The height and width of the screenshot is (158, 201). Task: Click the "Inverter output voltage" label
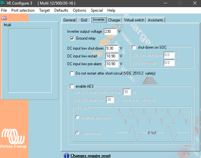(84, 31)
